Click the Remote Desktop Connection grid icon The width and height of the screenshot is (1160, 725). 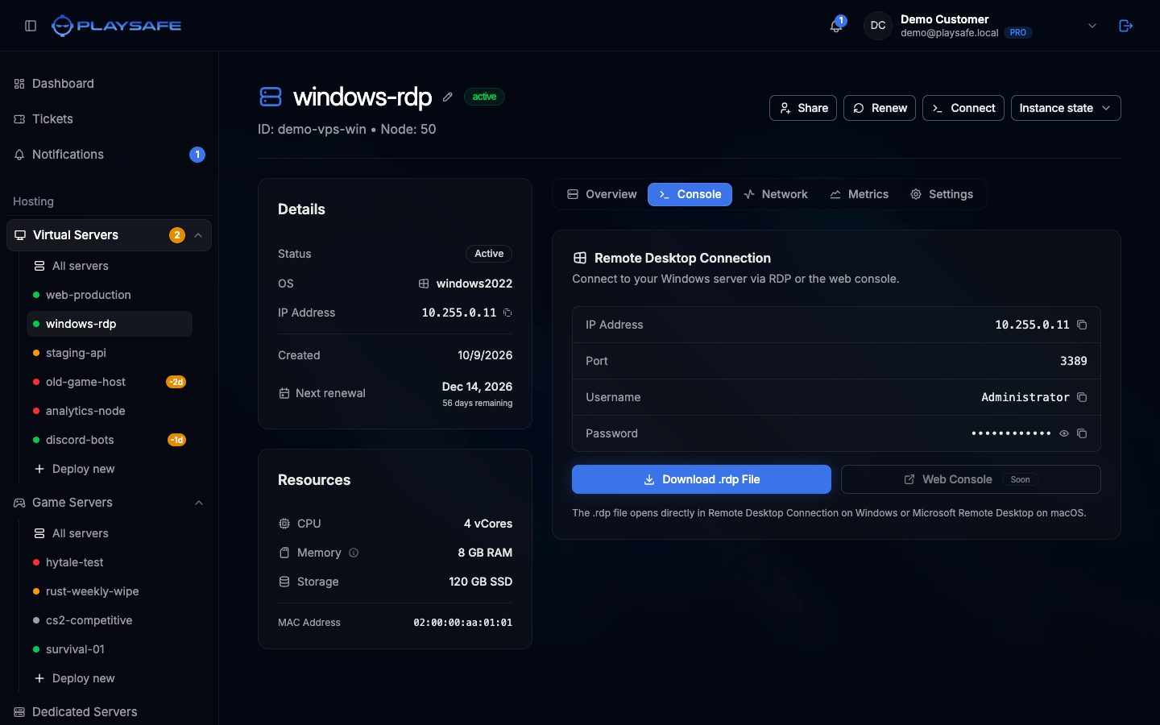[x=579, y=258]
